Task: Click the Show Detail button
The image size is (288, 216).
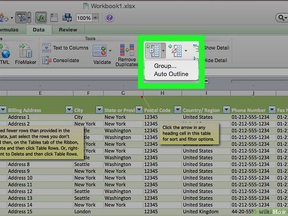Action: click(216, 48)
